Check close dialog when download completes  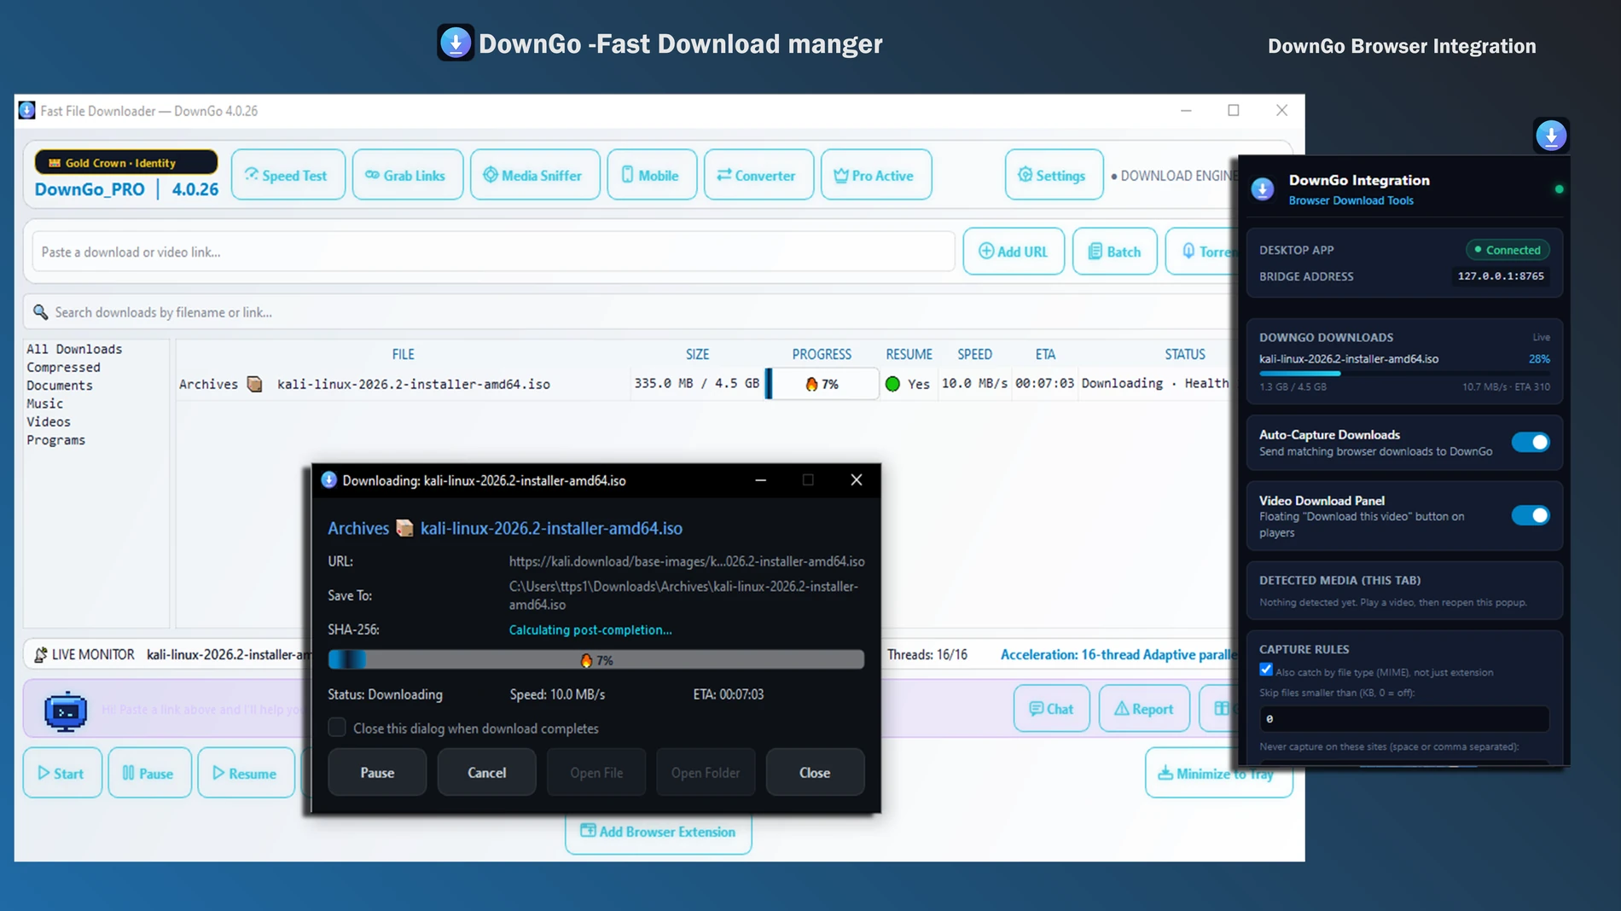(337, 728)
